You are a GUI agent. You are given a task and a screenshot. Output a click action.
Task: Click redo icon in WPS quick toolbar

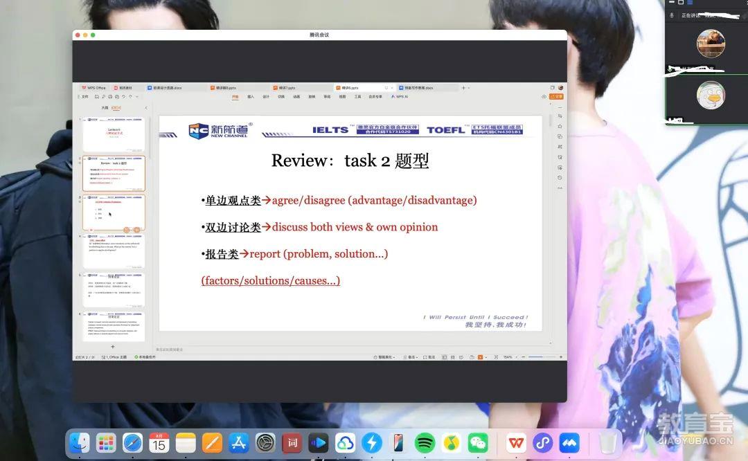[130, 97]
